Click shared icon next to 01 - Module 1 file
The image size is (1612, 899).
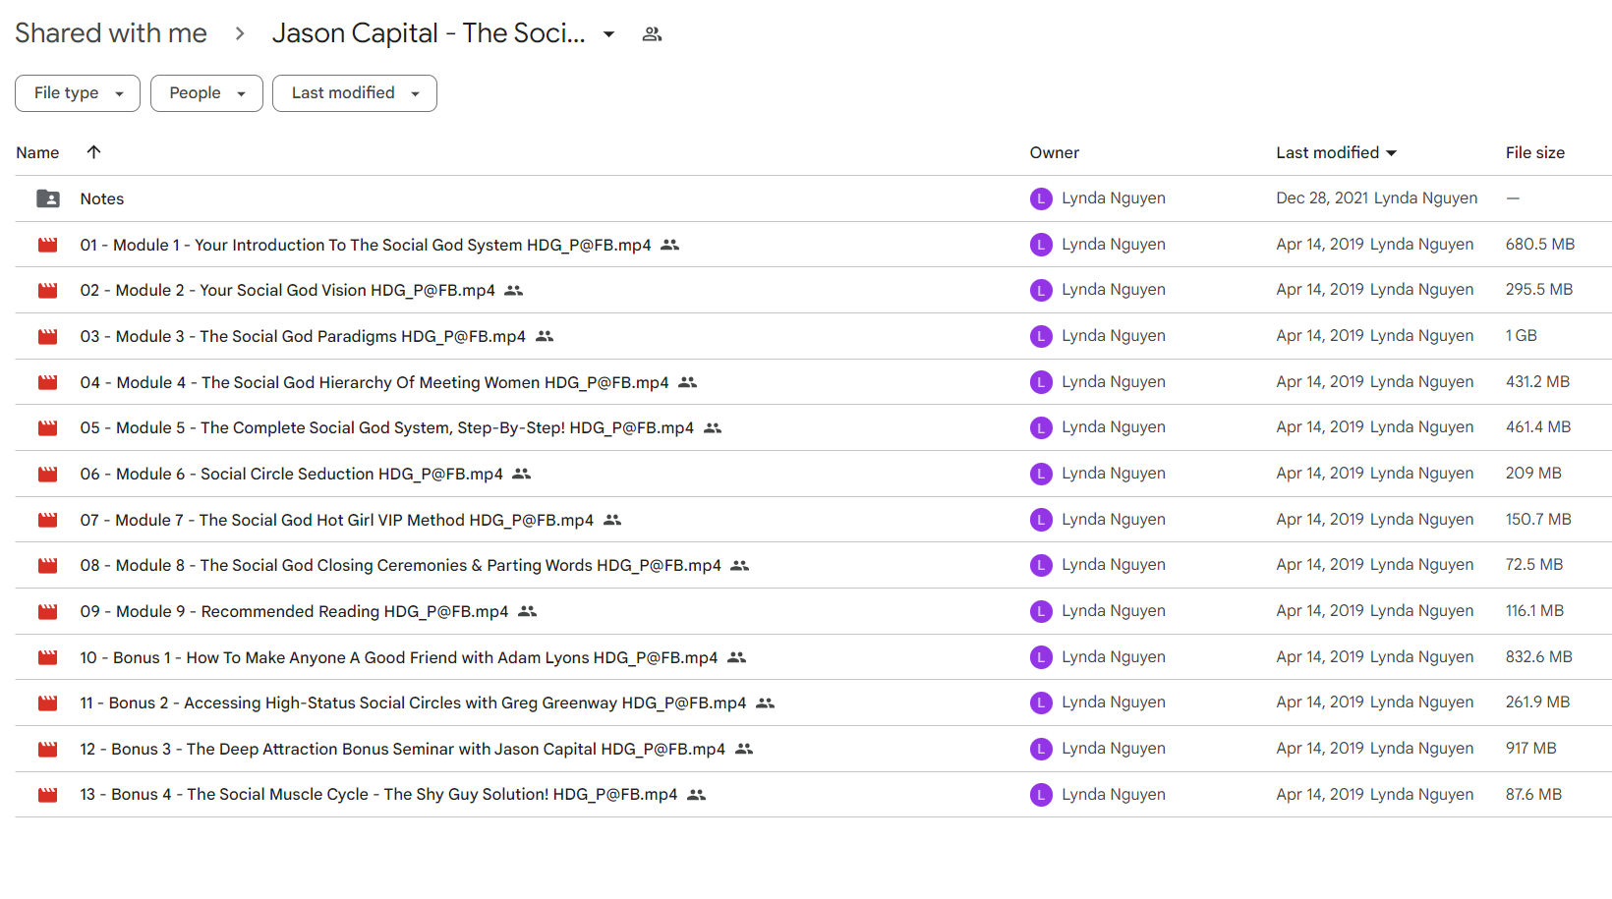click(x=670, y=245)
